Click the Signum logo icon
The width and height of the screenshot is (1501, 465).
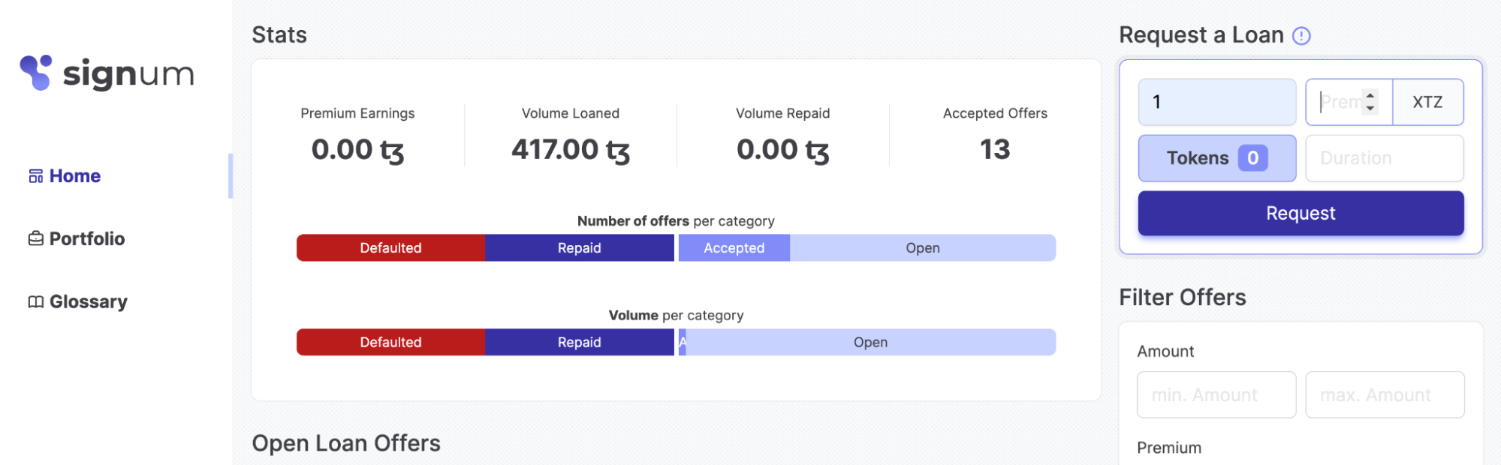pyautogui.click(x=36, y=73)
